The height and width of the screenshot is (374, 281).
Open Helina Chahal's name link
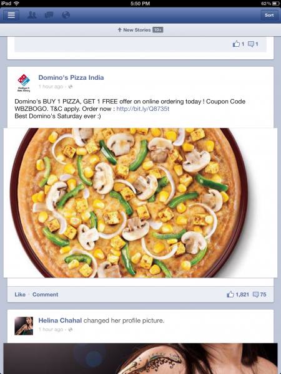(60, 320)
